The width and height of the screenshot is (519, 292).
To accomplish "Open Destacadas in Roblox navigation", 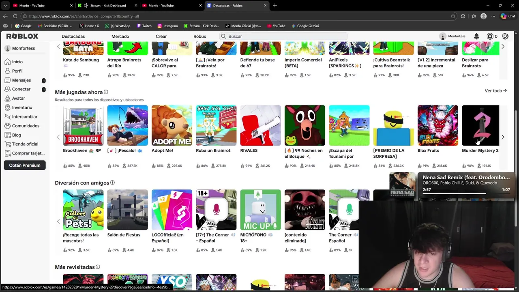I will 73,36.
